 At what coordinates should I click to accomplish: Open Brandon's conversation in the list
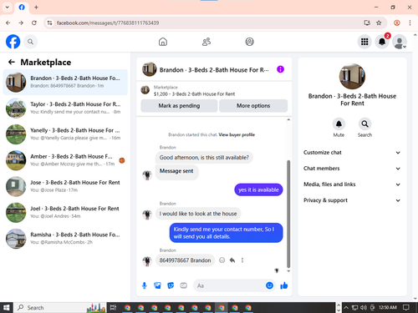[x=65, y=82]
